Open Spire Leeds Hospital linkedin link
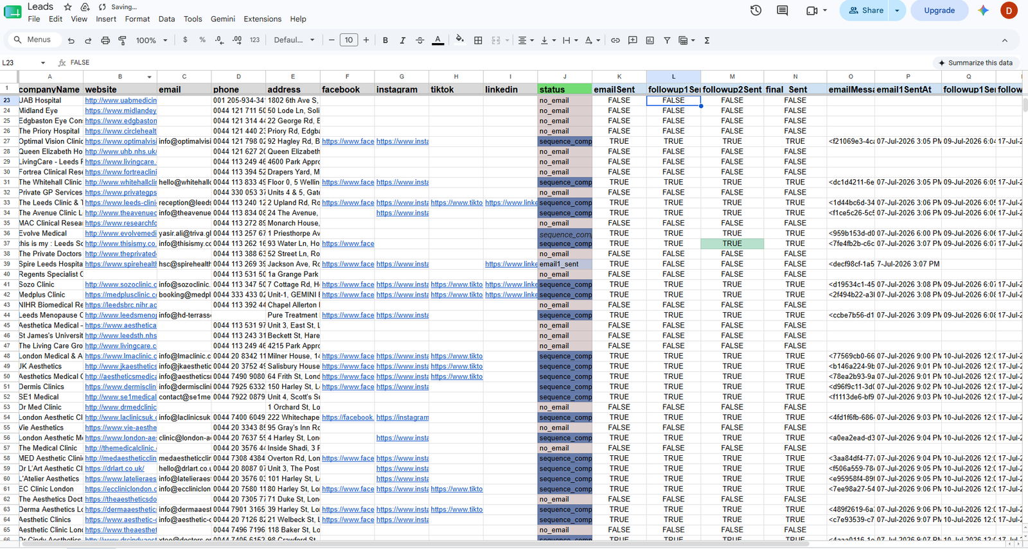1028x549 pixels. [x=511, y=265]
